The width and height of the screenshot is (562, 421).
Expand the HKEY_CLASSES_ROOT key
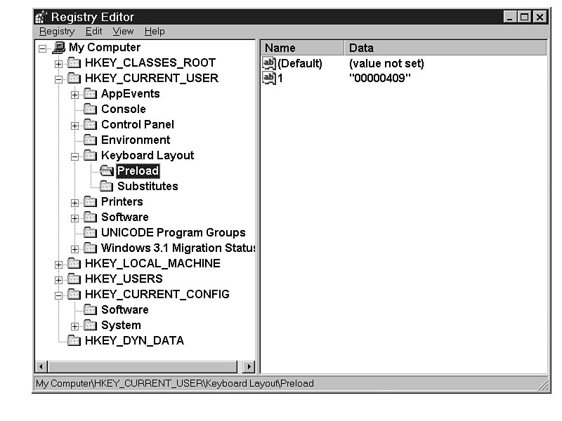59,63
